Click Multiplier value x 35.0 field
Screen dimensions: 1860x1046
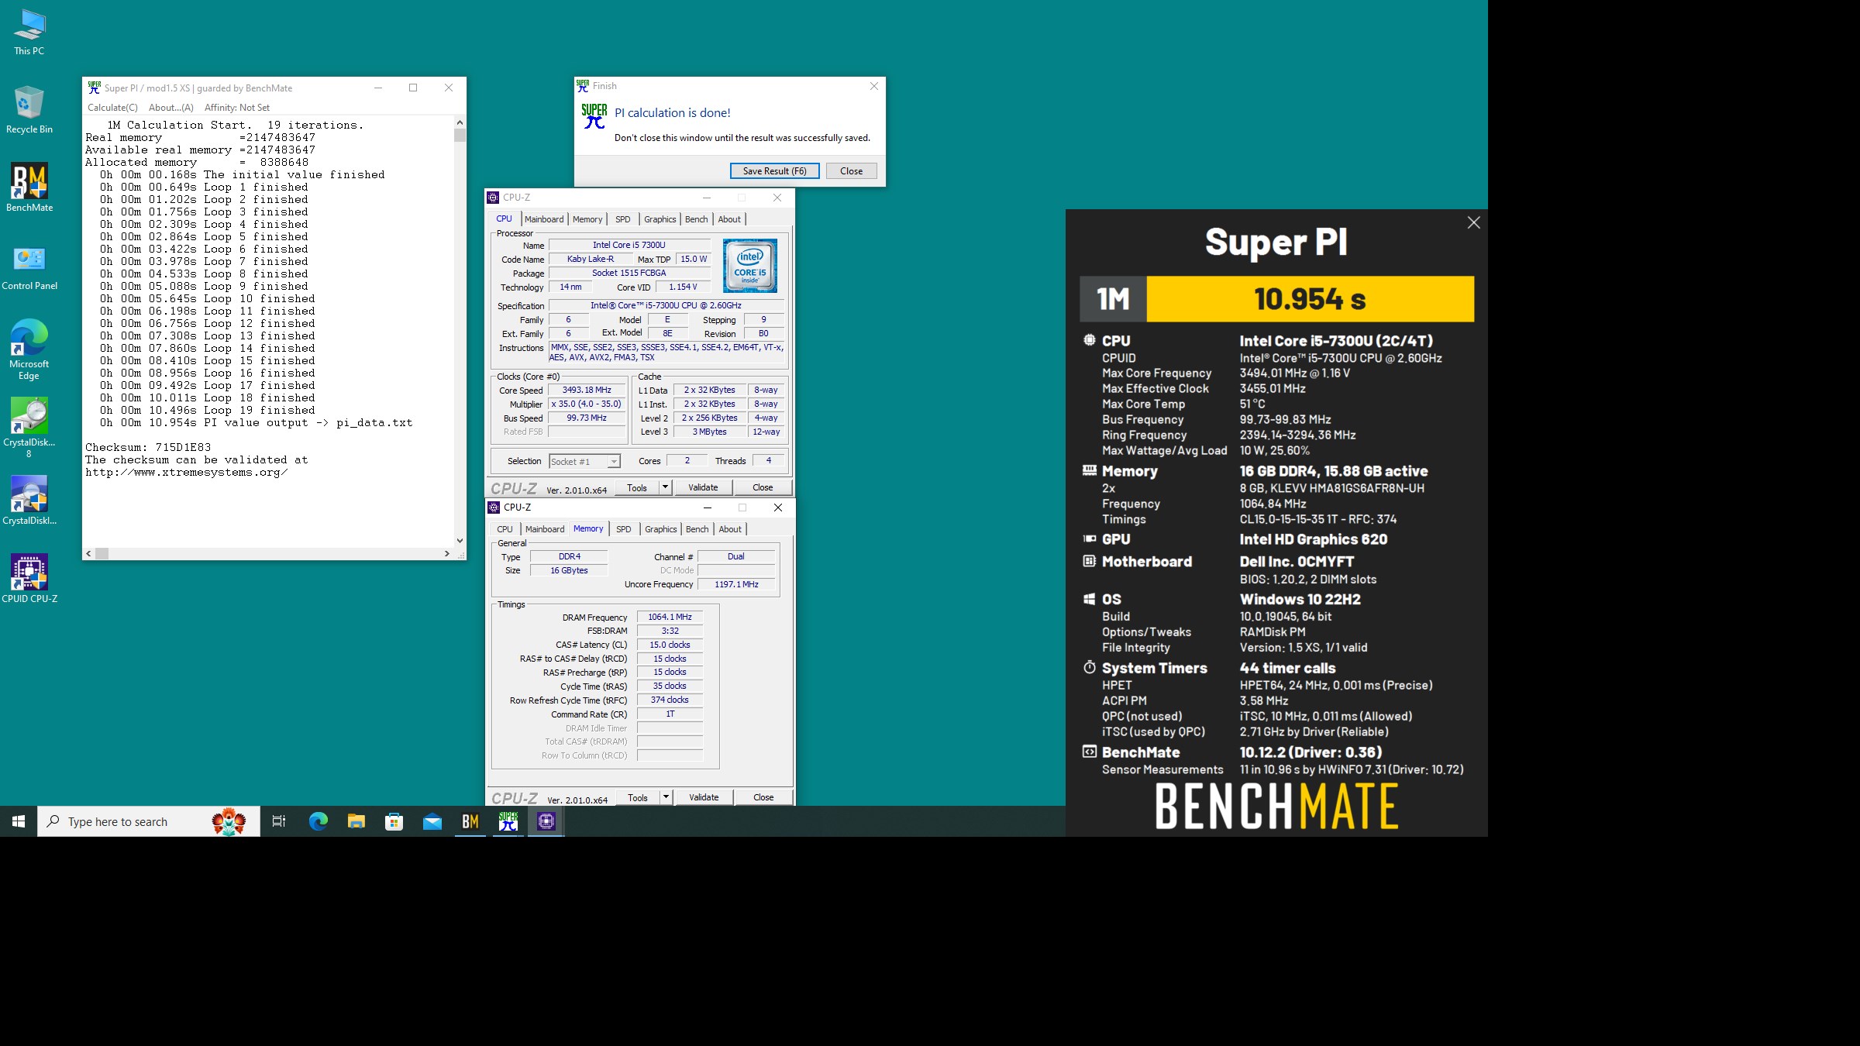pos(587,404)
